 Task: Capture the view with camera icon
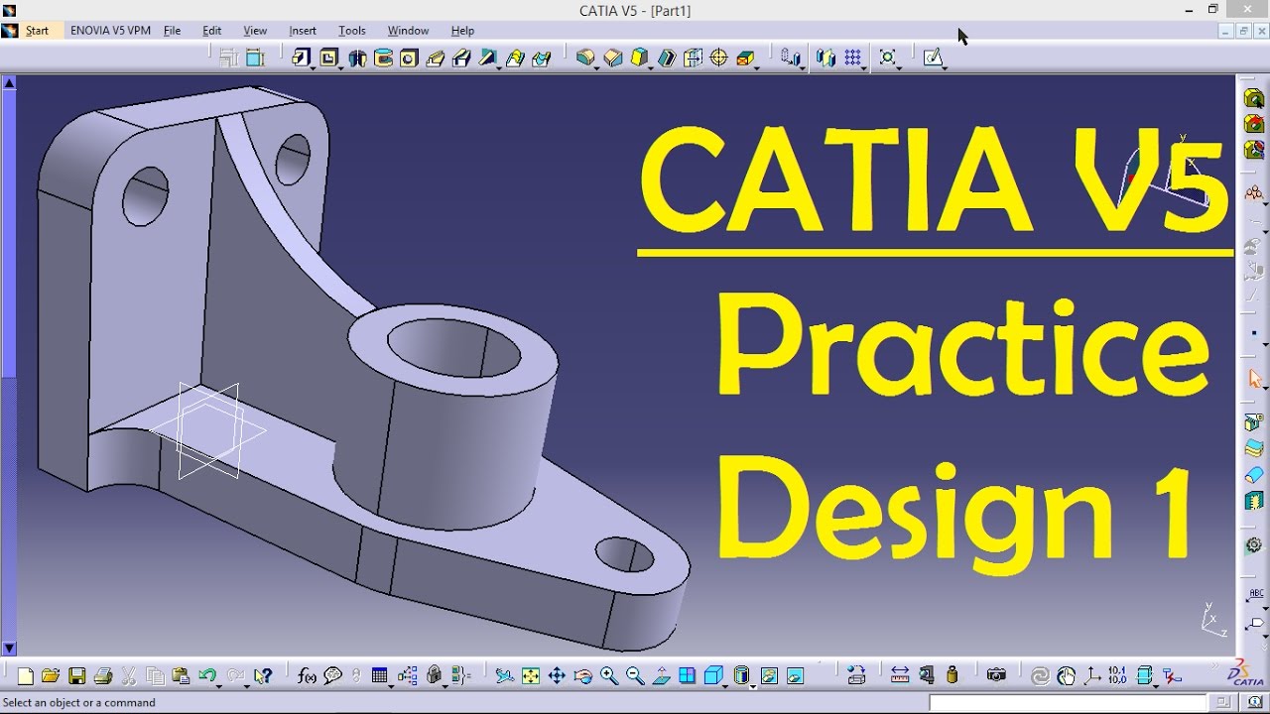click(996, 676)
